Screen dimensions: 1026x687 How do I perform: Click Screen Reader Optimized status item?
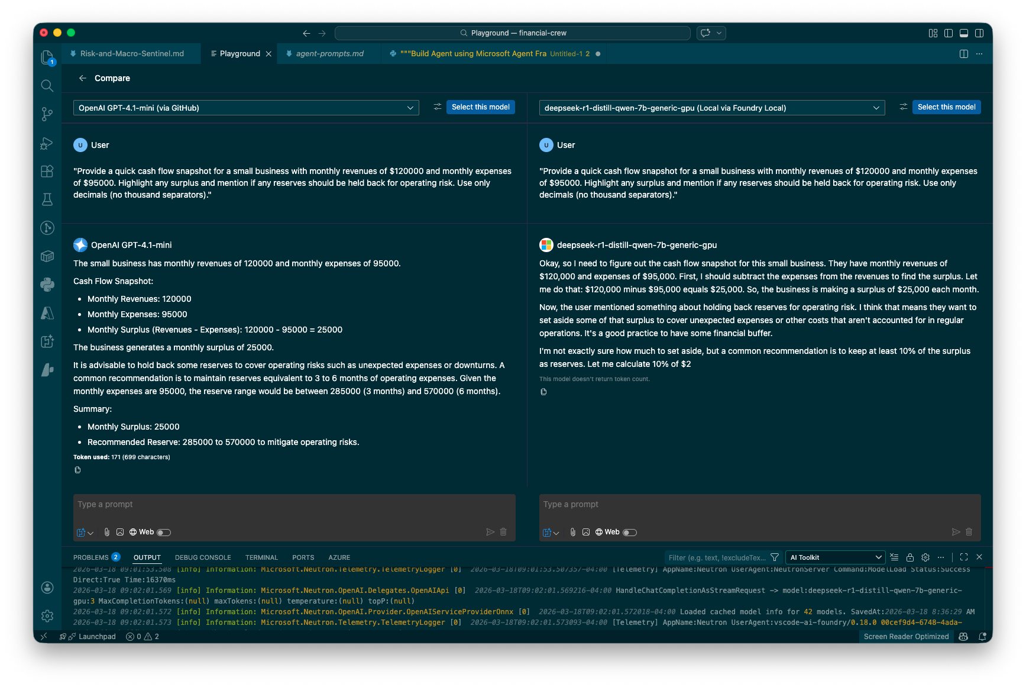[906, 637]
